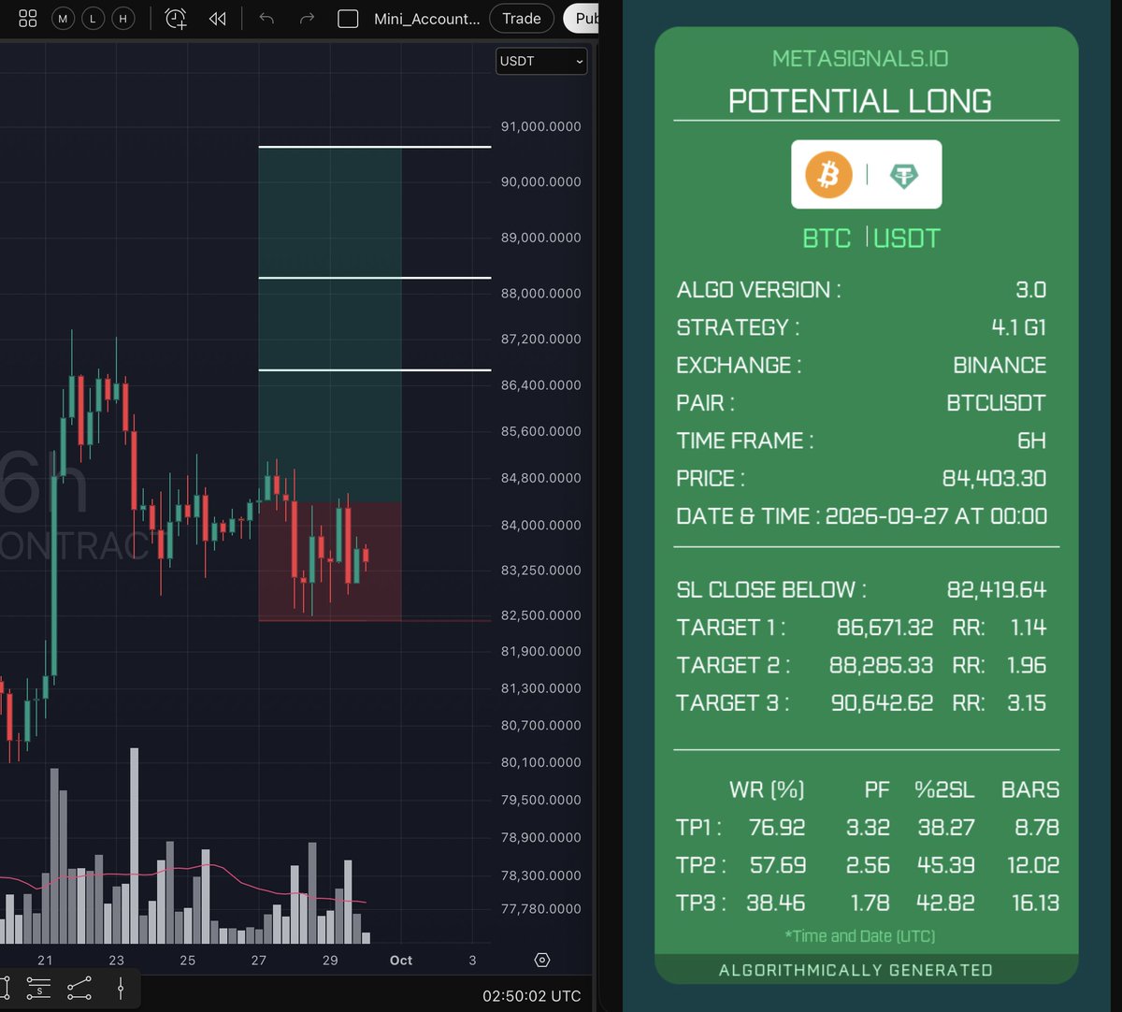Select the vertical line drawing tool
The height and width of the screenshot is (1012, 1122).
[121, 987]
